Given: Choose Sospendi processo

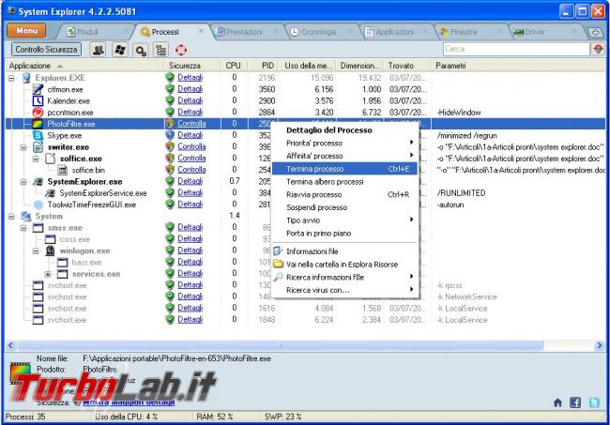Looking at the screenshot, I should [344, 207].
